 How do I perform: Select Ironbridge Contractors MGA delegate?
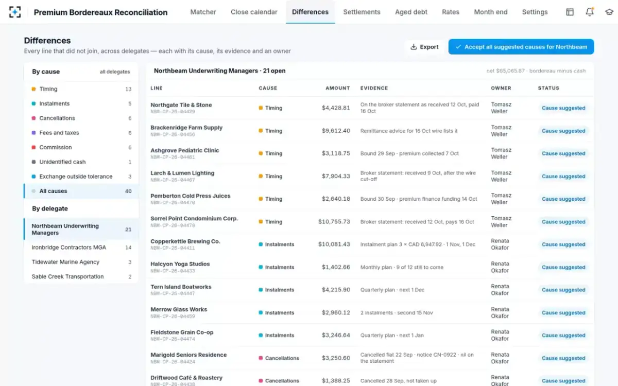click(81, 248)
